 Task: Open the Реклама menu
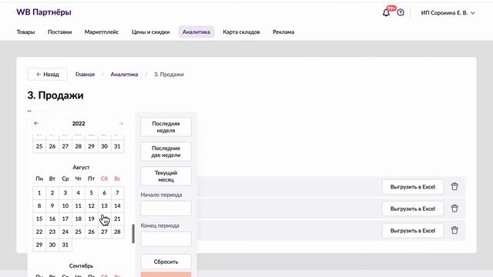[x=283, y=32]
